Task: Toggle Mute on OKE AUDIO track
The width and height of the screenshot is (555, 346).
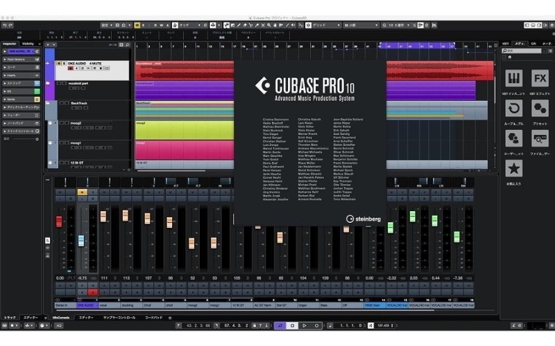Action: click(59, 63)
